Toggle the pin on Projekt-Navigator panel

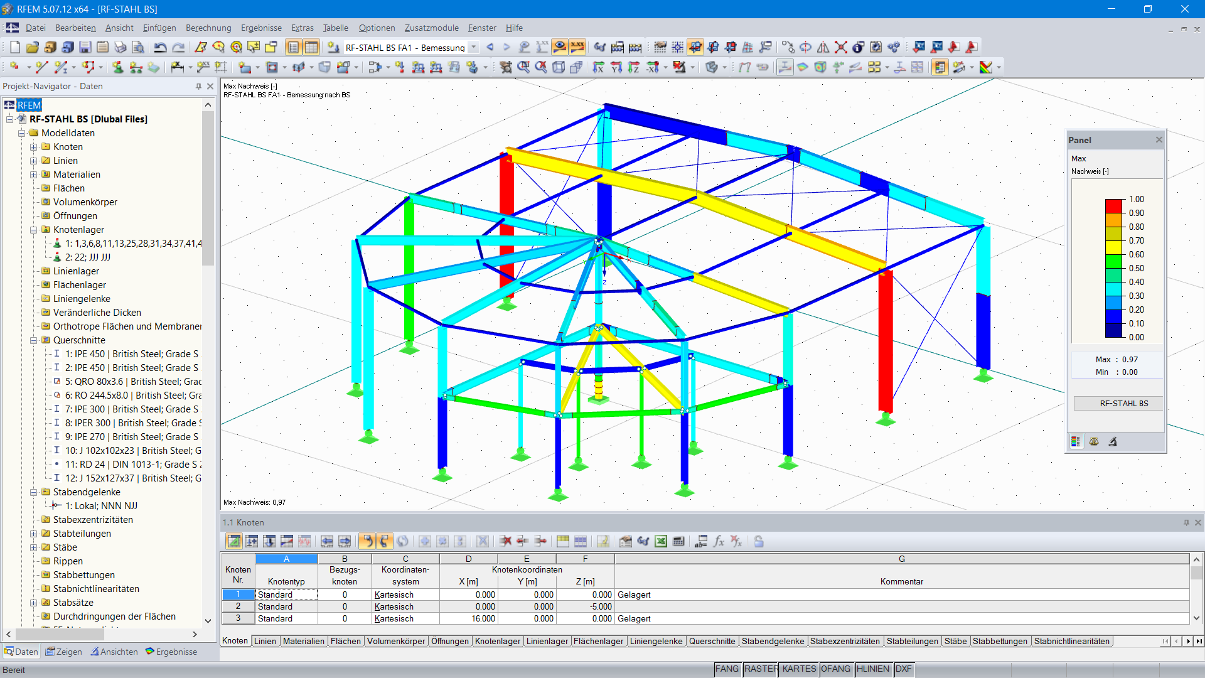(x=198, y=86)
